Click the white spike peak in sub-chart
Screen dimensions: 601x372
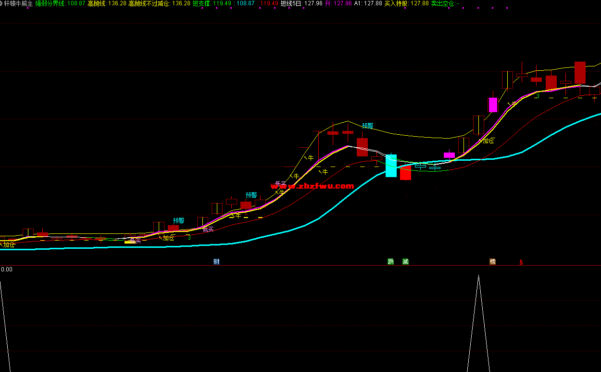pyautogui.click(x=478, y=276)
